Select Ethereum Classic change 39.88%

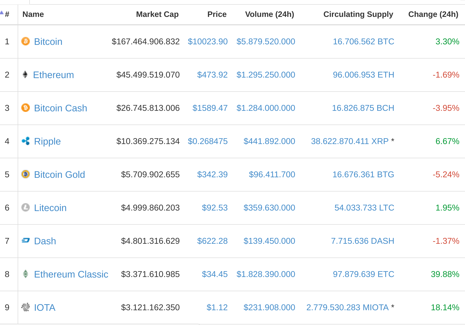coord(445,274)
